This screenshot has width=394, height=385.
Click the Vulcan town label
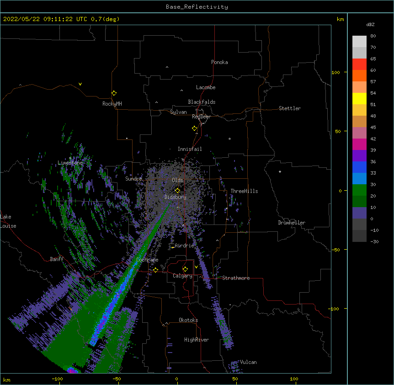click(x=248, y=362)
